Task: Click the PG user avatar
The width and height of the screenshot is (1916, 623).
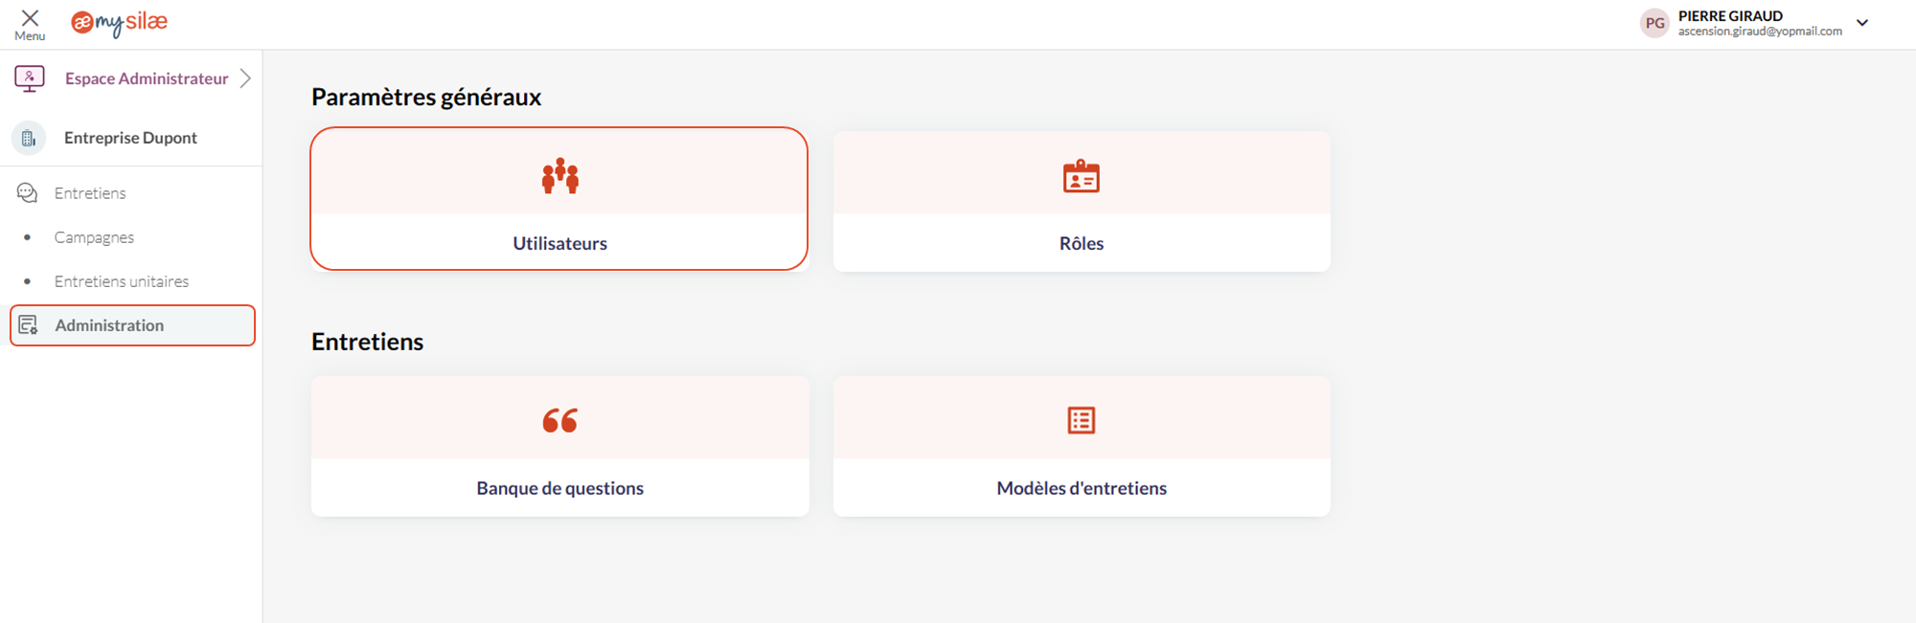Action: coord(1654,23)
